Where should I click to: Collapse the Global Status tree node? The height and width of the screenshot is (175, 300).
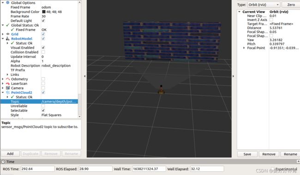[x=3, y=25]
